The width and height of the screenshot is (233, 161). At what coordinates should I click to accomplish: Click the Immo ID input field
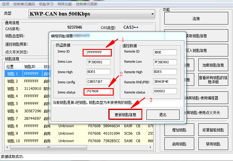[97, 52]
